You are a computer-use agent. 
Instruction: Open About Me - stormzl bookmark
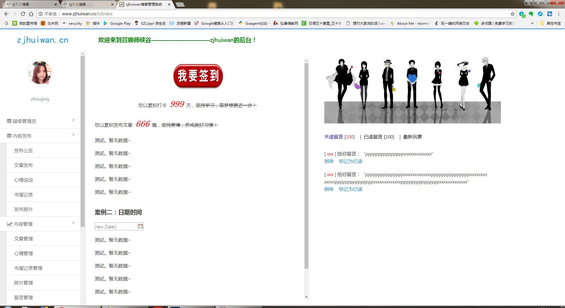tap(410, 23)
